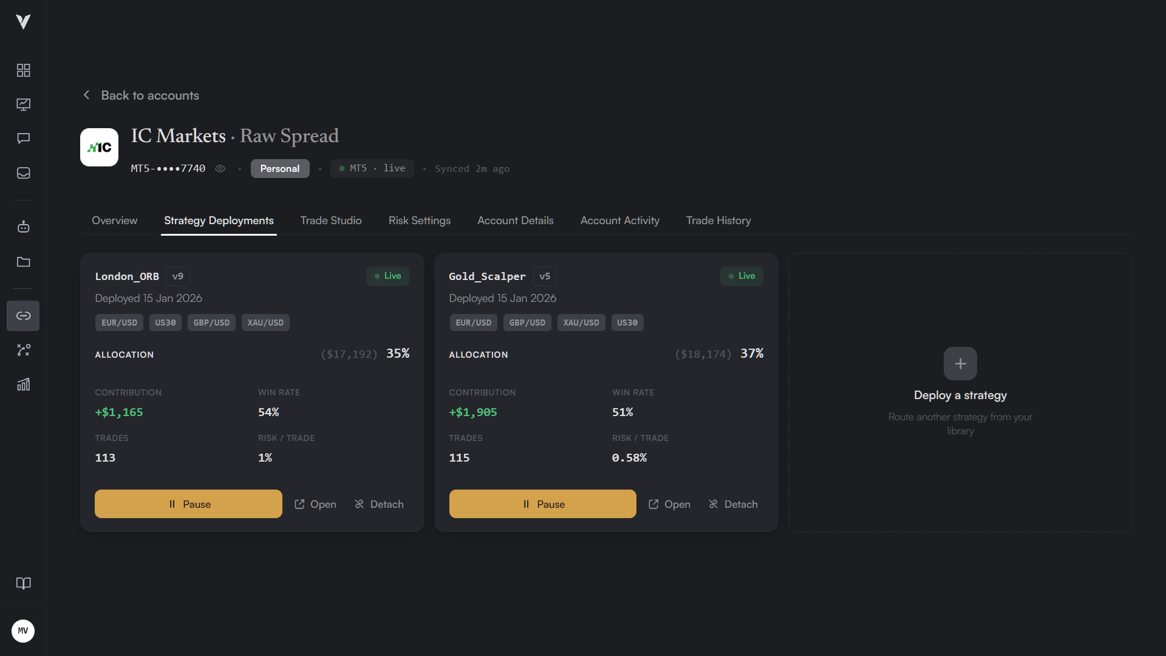
Task: Open the dashboard grid icon in the sidebar
Action: (23, 70)
